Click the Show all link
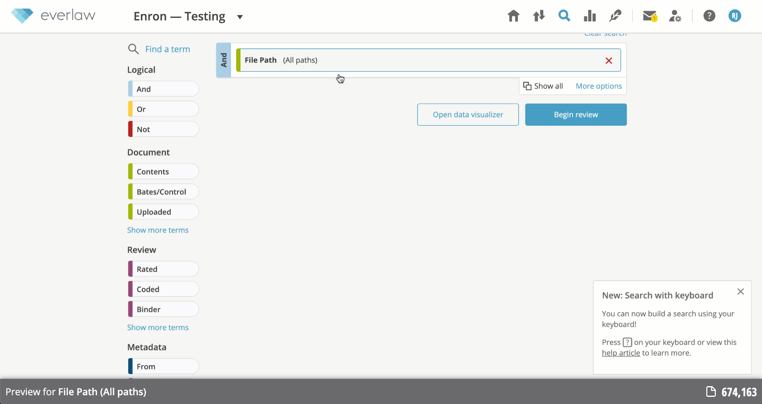Screen dimensions: 762x404 [548, 86]
